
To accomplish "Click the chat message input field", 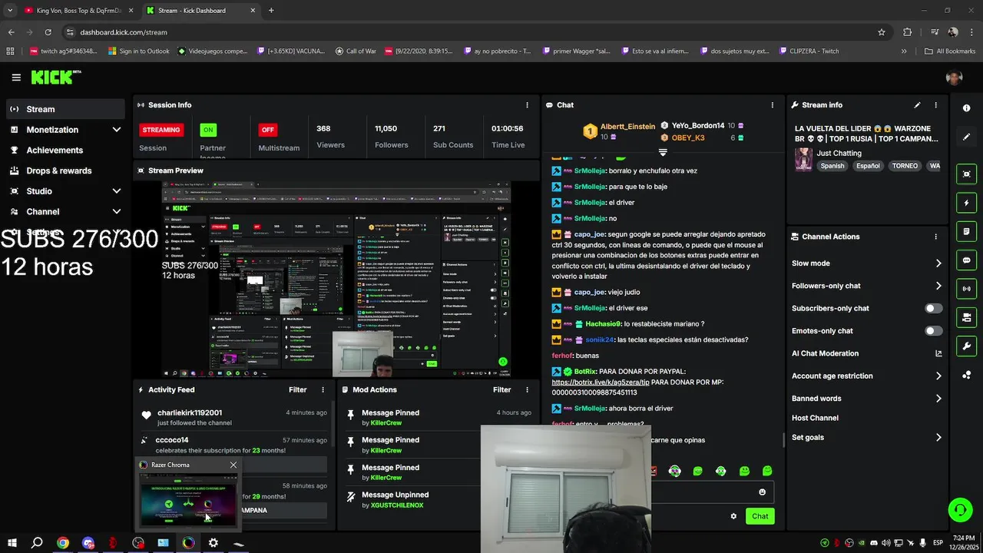I will (703, 492).
